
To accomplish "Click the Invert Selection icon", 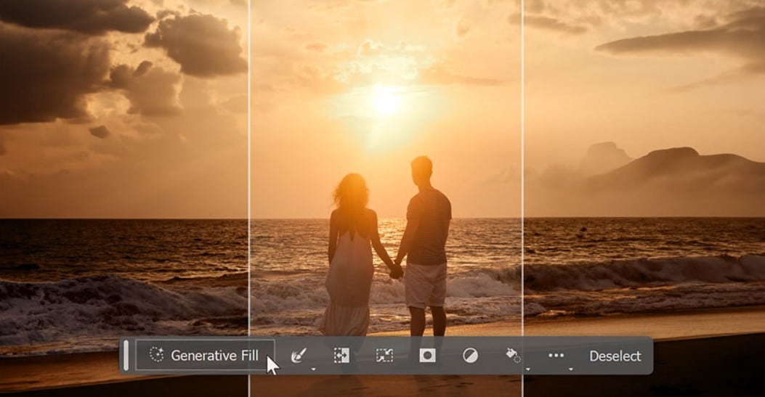I will click(x=341, y=356).
